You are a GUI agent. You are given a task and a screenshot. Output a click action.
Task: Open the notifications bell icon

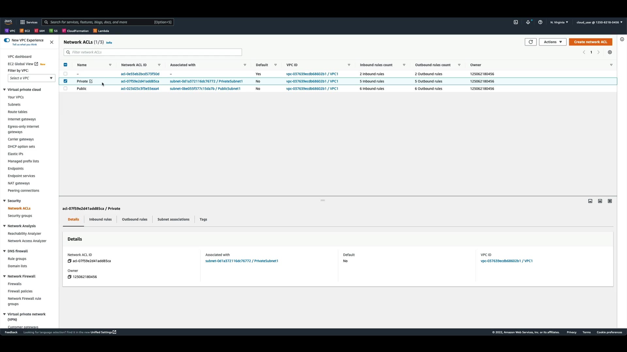click(x=528, y=22)
